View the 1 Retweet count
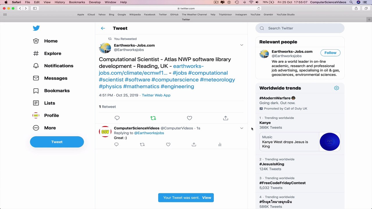 coord(107,107)
